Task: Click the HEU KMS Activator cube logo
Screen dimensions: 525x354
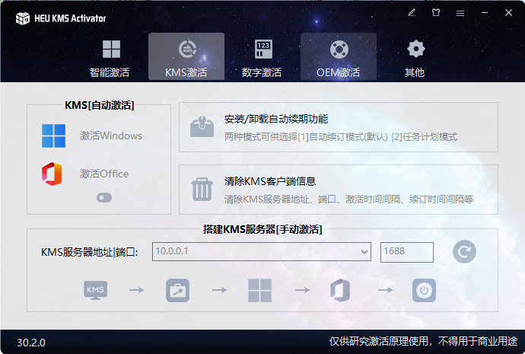Action: pos(23,18)
